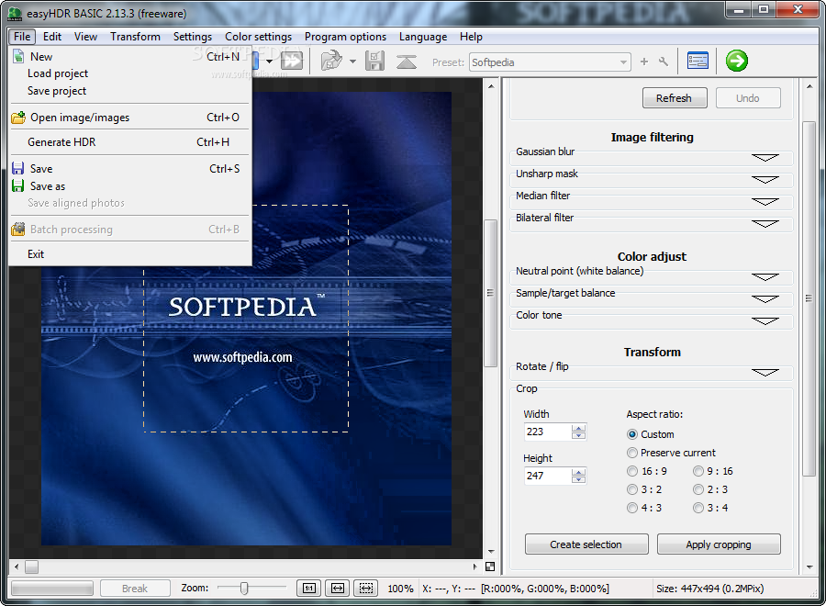Decrease crop Height with down stepper
The width and height of the screenshot is (826, 606).
point(578,479)
